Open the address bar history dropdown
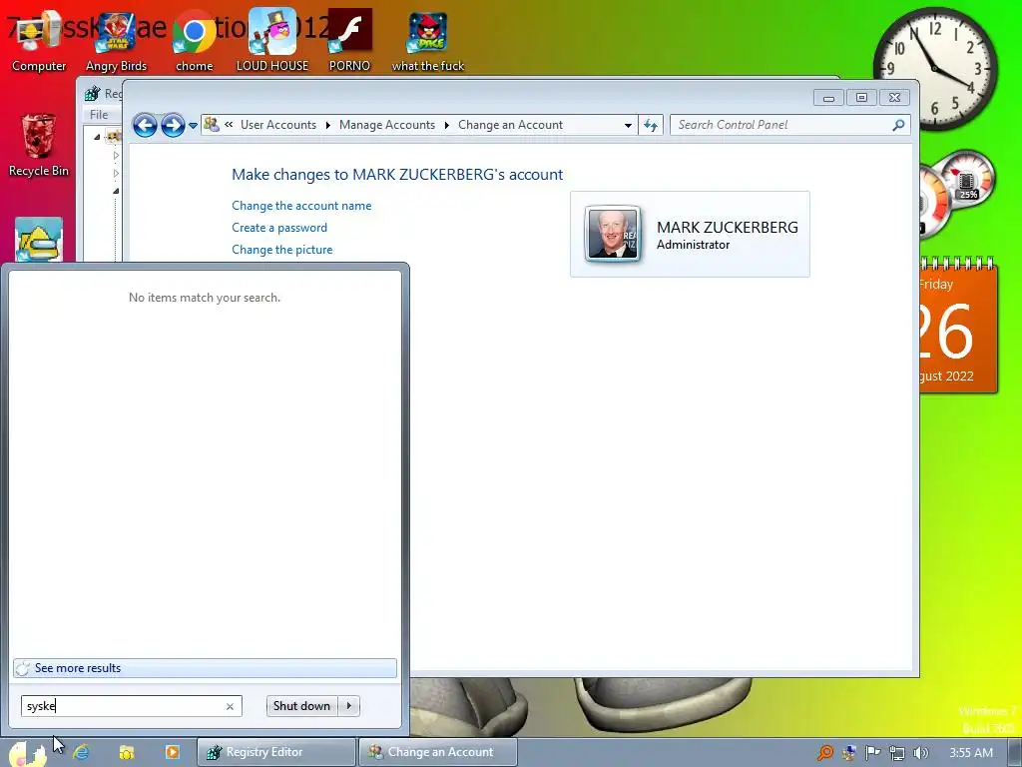Viewport: 1022px width, 767px height. tap(628, 125)
